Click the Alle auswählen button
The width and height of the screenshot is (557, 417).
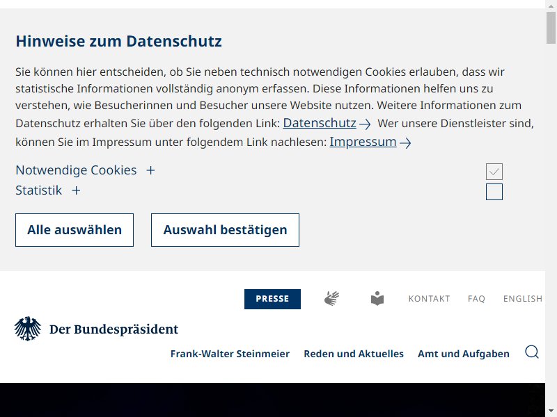pos(74,230)
